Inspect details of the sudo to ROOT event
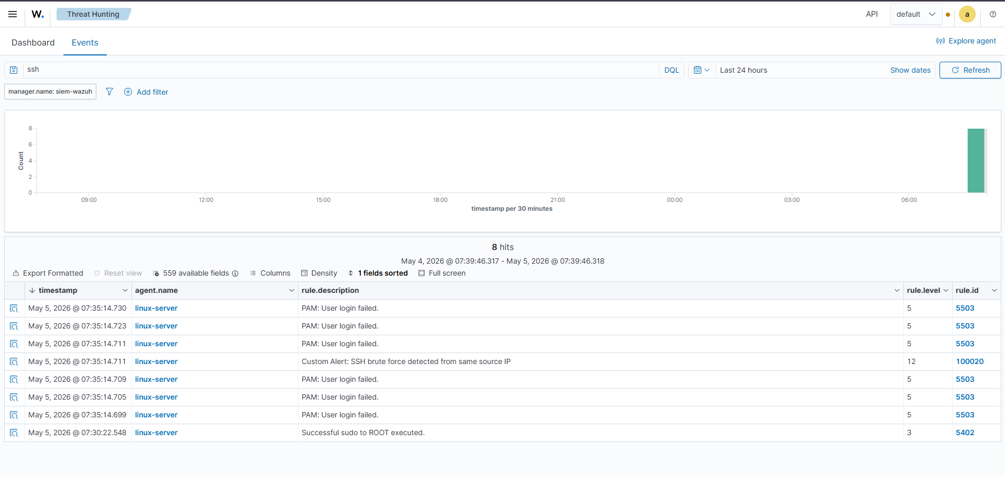 [14, 433]
